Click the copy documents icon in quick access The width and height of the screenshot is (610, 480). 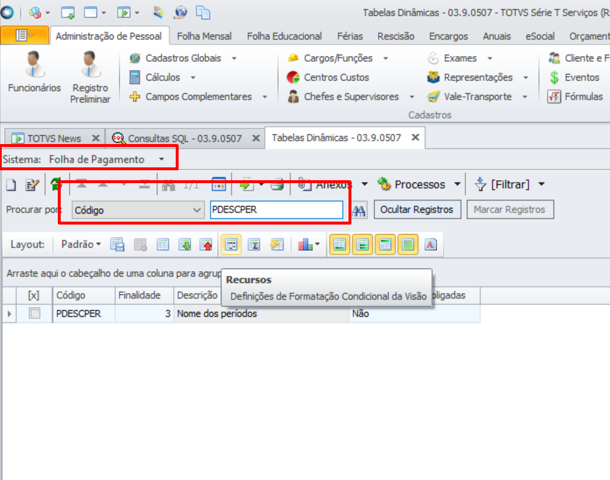click(203, 12)
